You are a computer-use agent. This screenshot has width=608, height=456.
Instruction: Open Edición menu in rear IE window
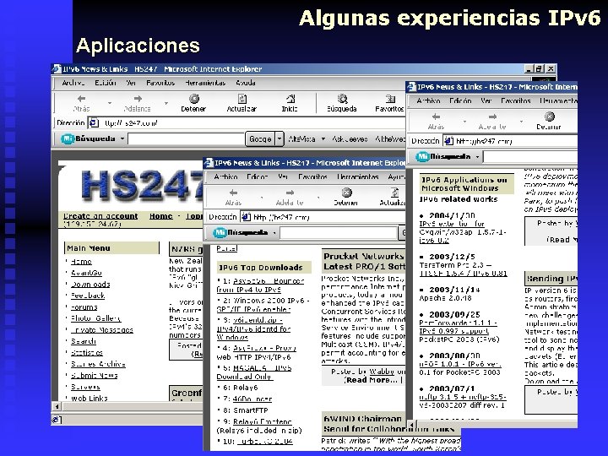(106, 83)
